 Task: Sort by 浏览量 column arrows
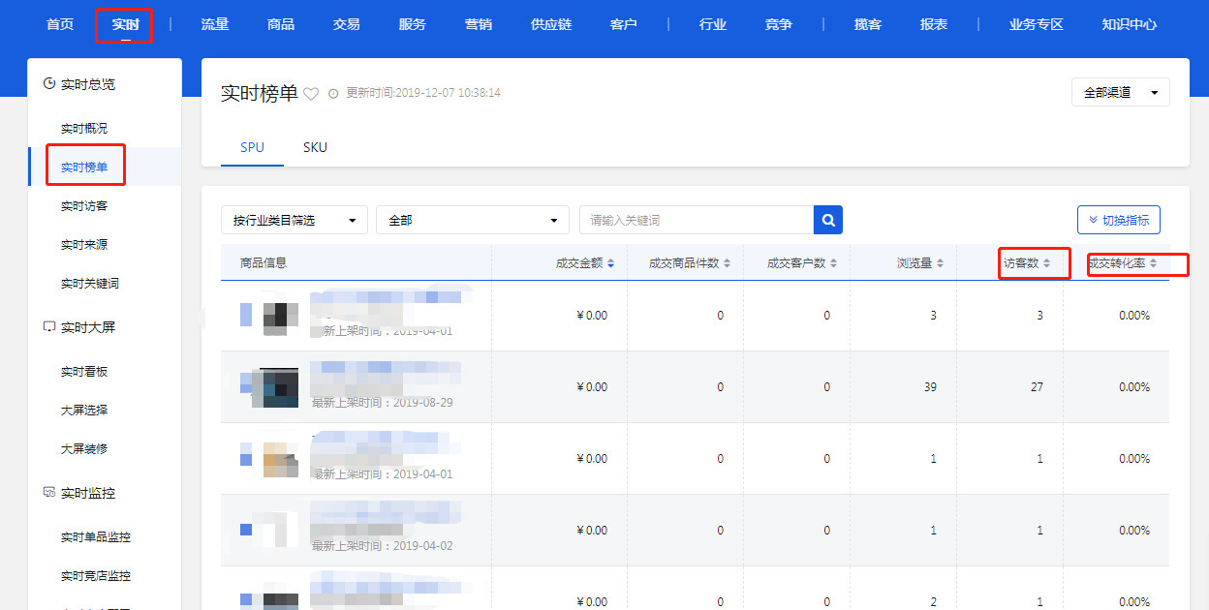coord(940,263)
